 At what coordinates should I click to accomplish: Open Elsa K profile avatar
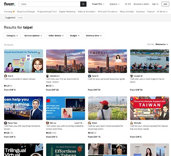click(x=5, y=76)
